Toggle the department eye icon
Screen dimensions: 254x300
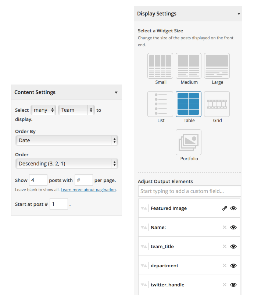point(233,265)
